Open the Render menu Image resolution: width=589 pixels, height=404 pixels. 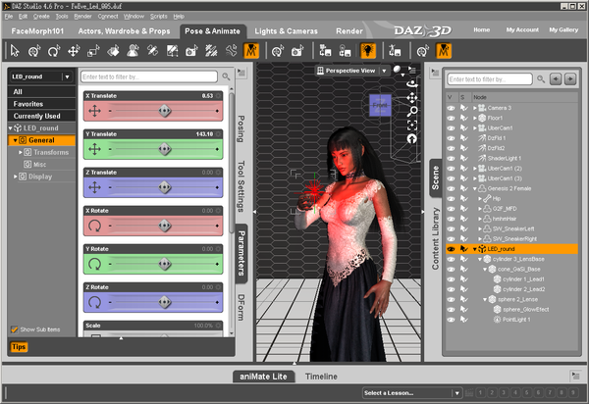pyautogui.click(x=82, y=17)
